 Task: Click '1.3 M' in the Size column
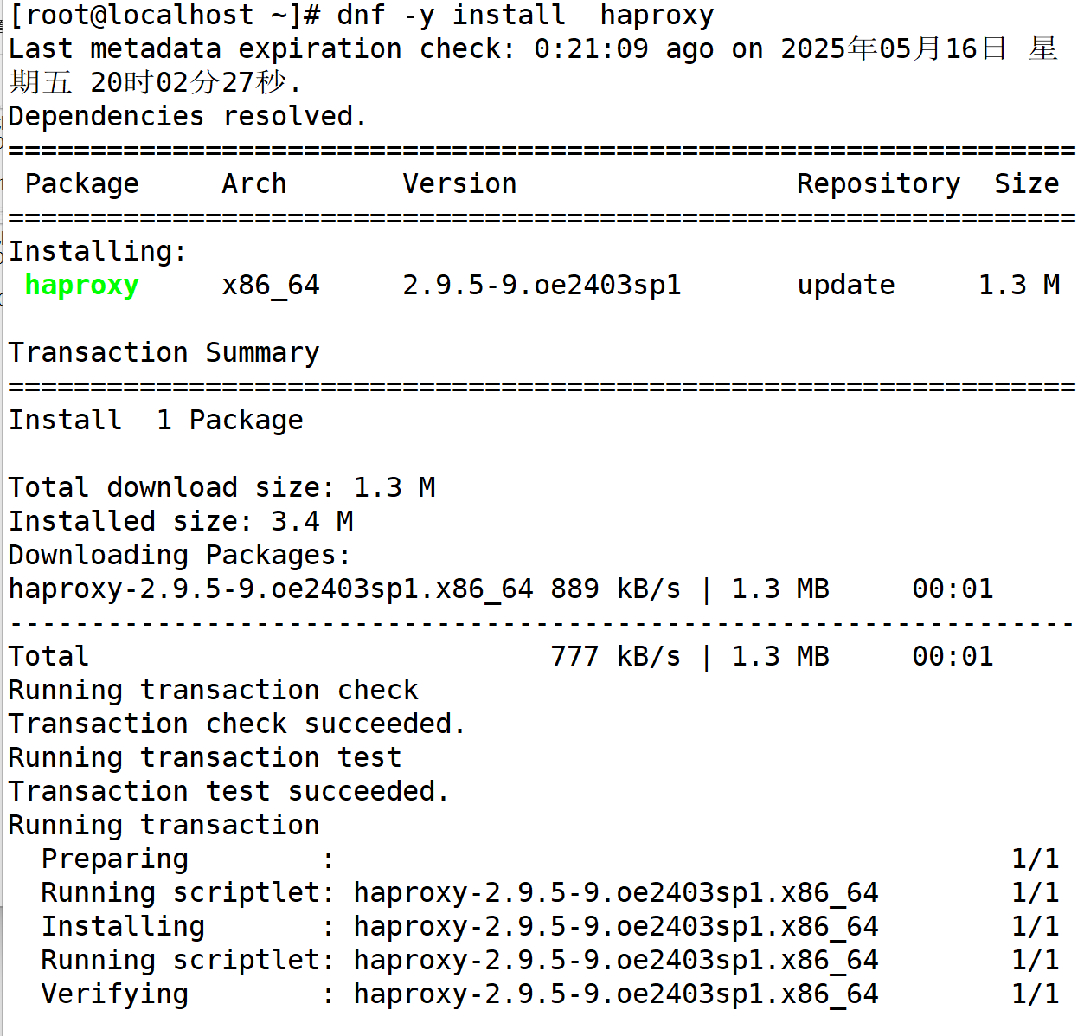coord(1019,285)
